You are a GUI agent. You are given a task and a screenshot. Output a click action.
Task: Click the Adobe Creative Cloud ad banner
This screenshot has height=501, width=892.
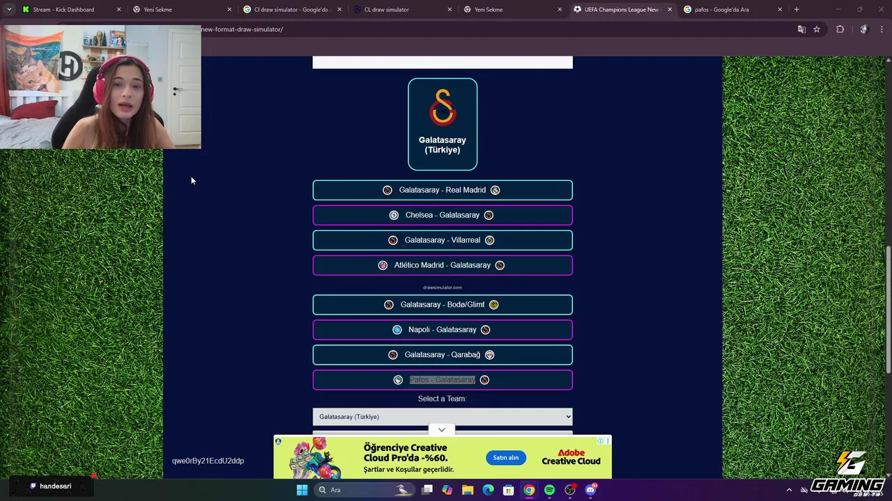(443, 457)
